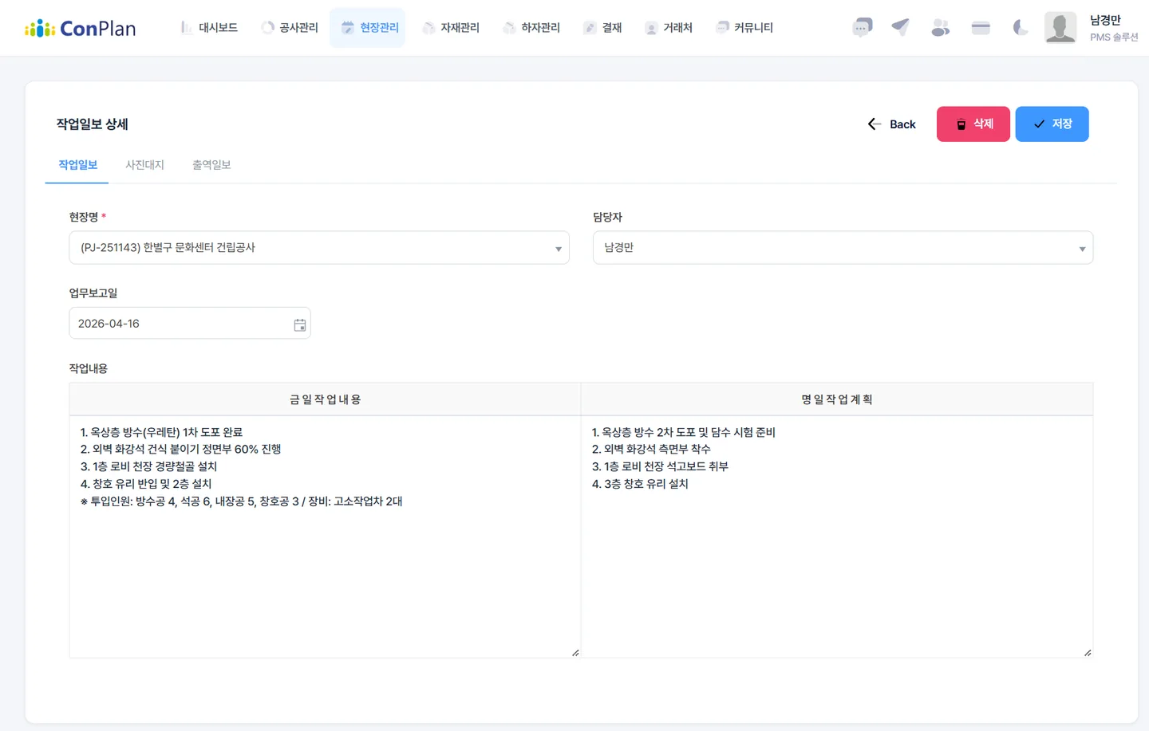Click the 대시보드 menu icon

187,28
